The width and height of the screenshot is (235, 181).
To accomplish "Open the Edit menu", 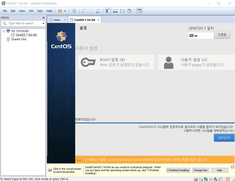I will coord(13,11).
